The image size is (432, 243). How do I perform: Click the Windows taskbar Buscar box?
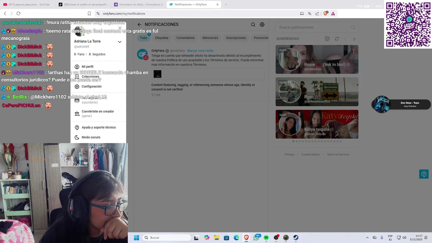[x=167, y=238]
